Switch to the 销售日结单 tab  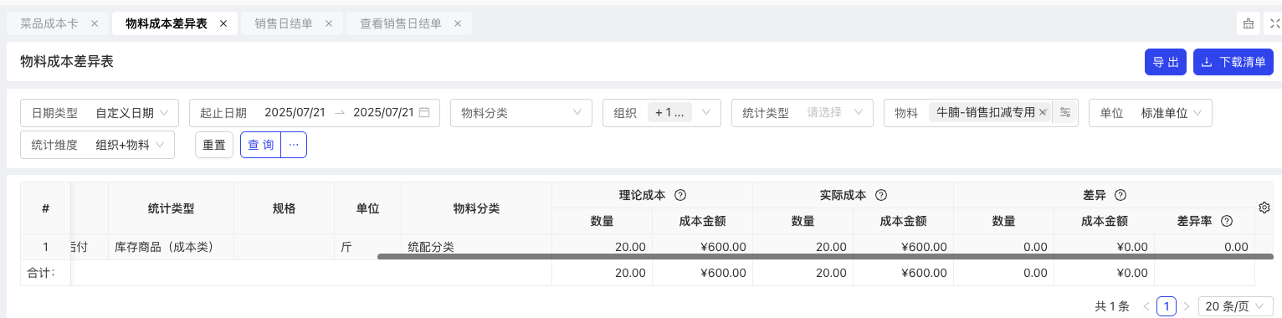point(284,23)
